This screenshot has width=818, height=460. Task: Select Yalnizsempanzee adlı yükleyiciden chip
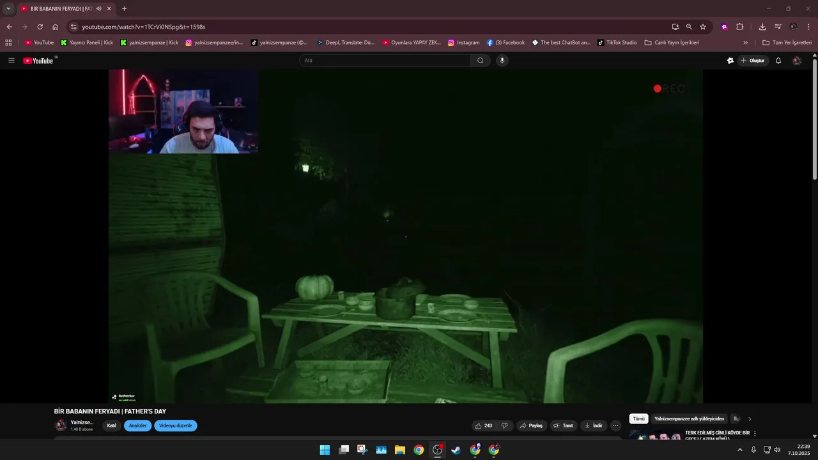690,419
